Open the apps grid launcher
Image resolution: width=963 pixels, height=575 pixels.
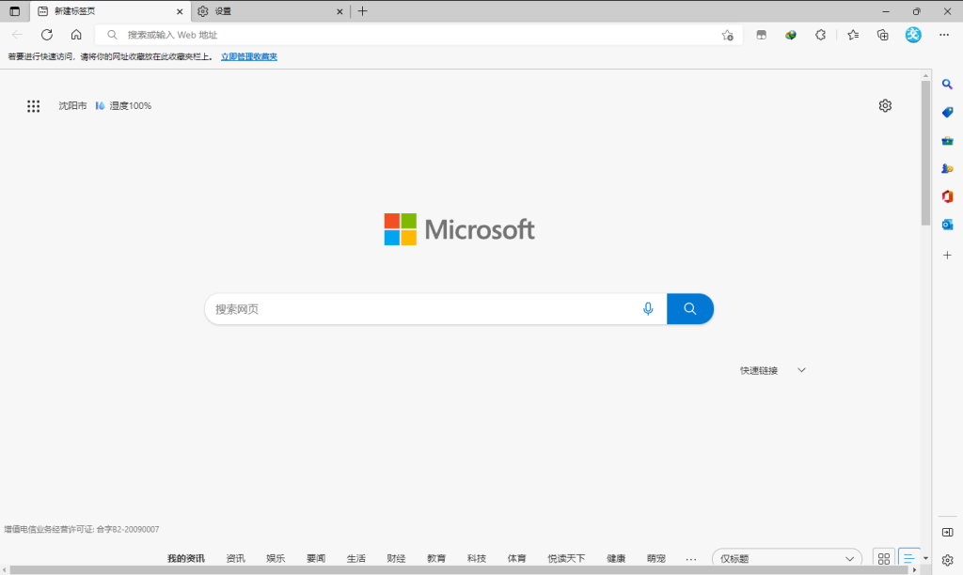pyautogui.click(x=34, y=106)
